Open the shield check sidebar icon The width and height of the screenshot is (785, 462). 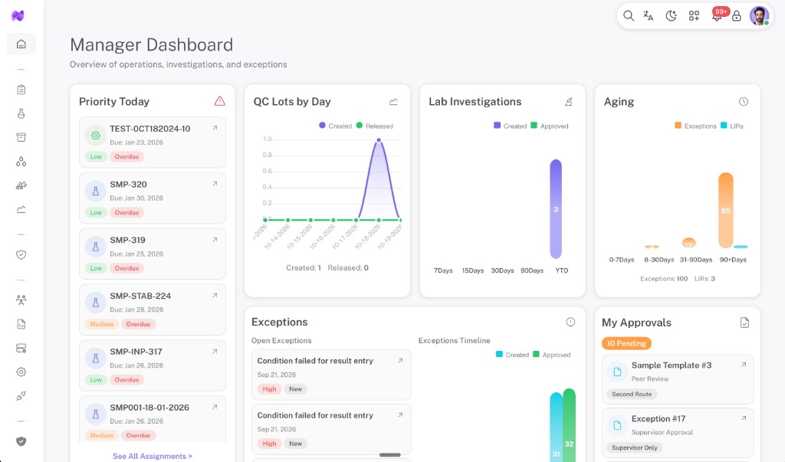pos(21,255)
